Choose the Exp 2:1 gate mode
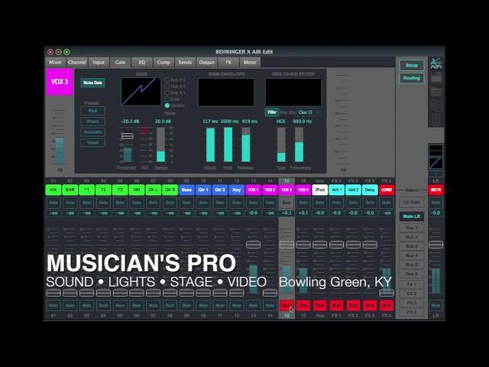The image size is (489, 367). (x=167, y=80)
